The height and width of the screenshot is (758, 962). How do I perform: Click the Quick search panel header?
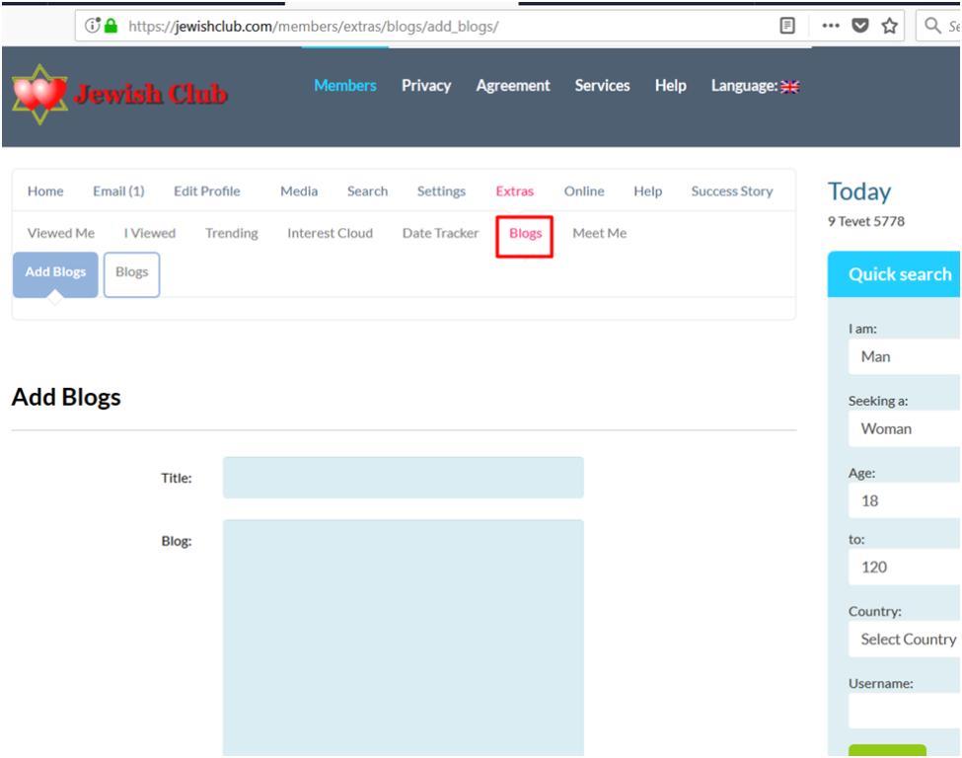click(894, 274)
